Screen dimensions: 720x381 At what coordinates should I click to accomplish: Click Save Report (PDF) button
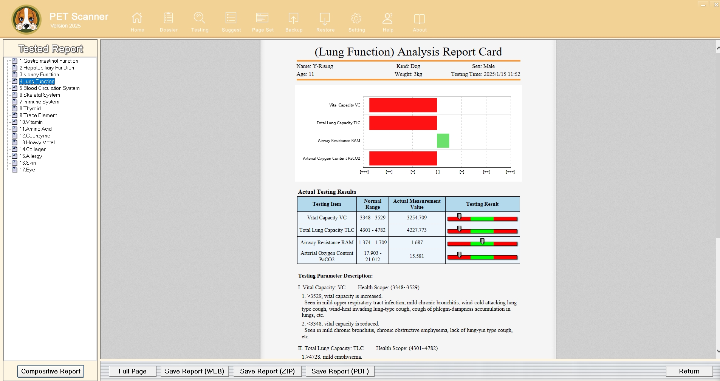[x=340, y=371]
